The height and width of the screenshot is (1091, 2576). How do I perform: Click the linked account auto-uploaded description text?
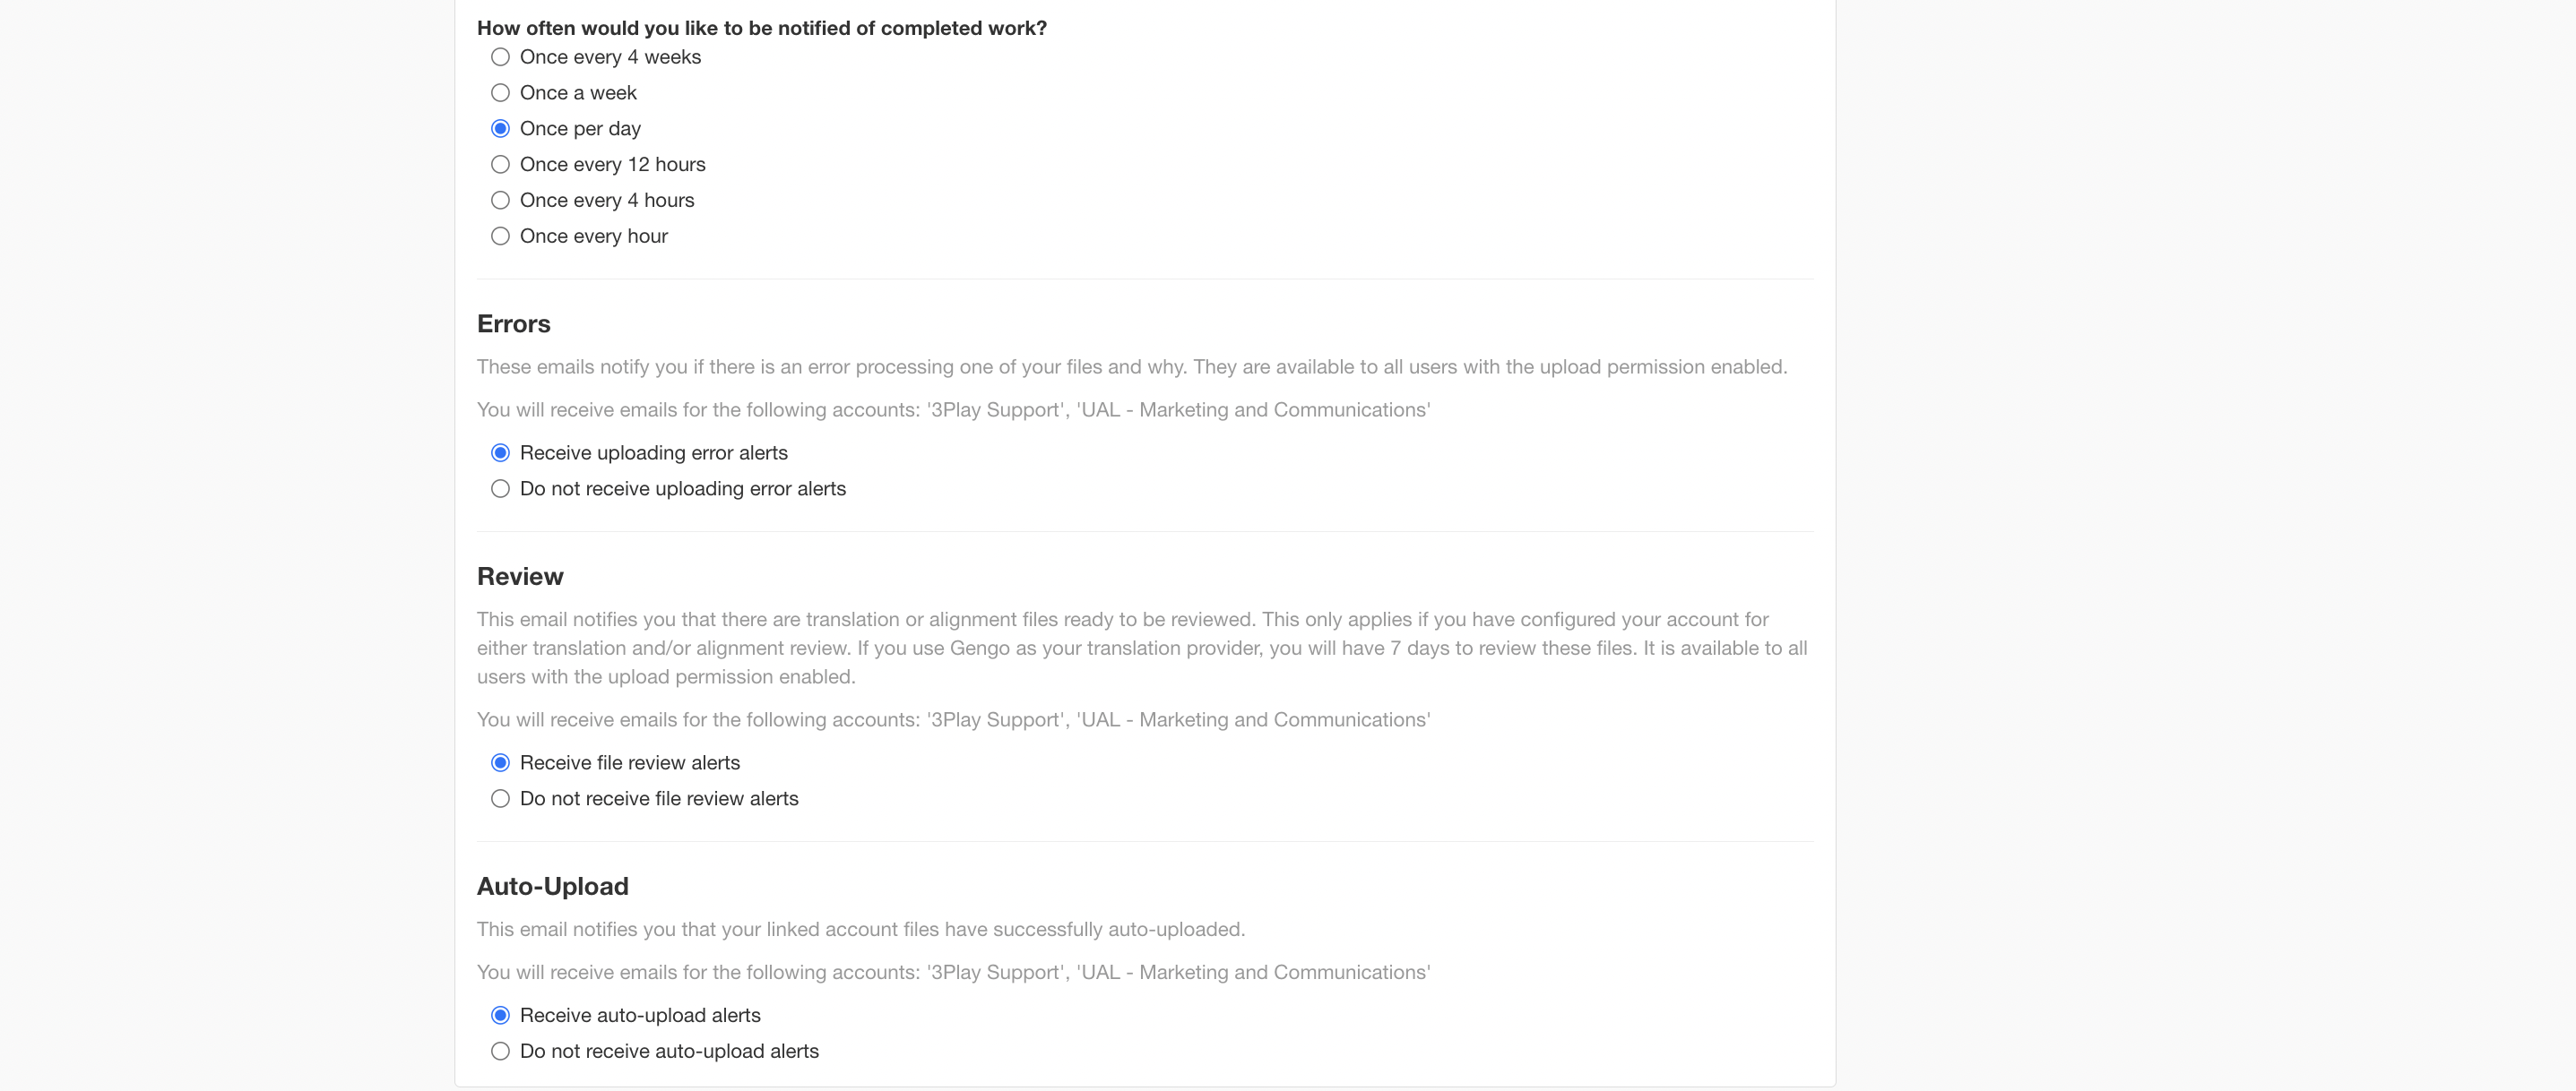point(861,929)
